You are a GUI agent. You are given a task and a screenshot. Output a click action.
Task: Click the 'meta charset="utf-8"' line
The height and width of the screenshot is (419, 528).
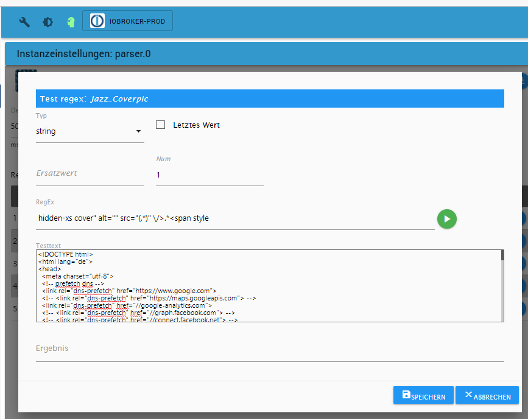pos(78,277)
